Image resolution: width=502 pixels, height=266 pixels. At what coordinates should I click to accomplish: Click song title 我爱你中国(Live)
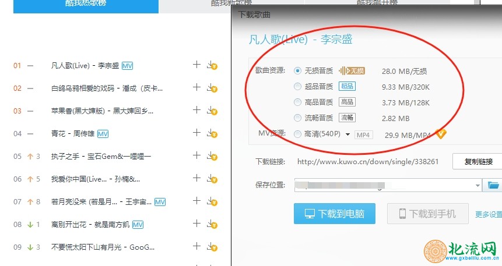click(x=96, y=179)
